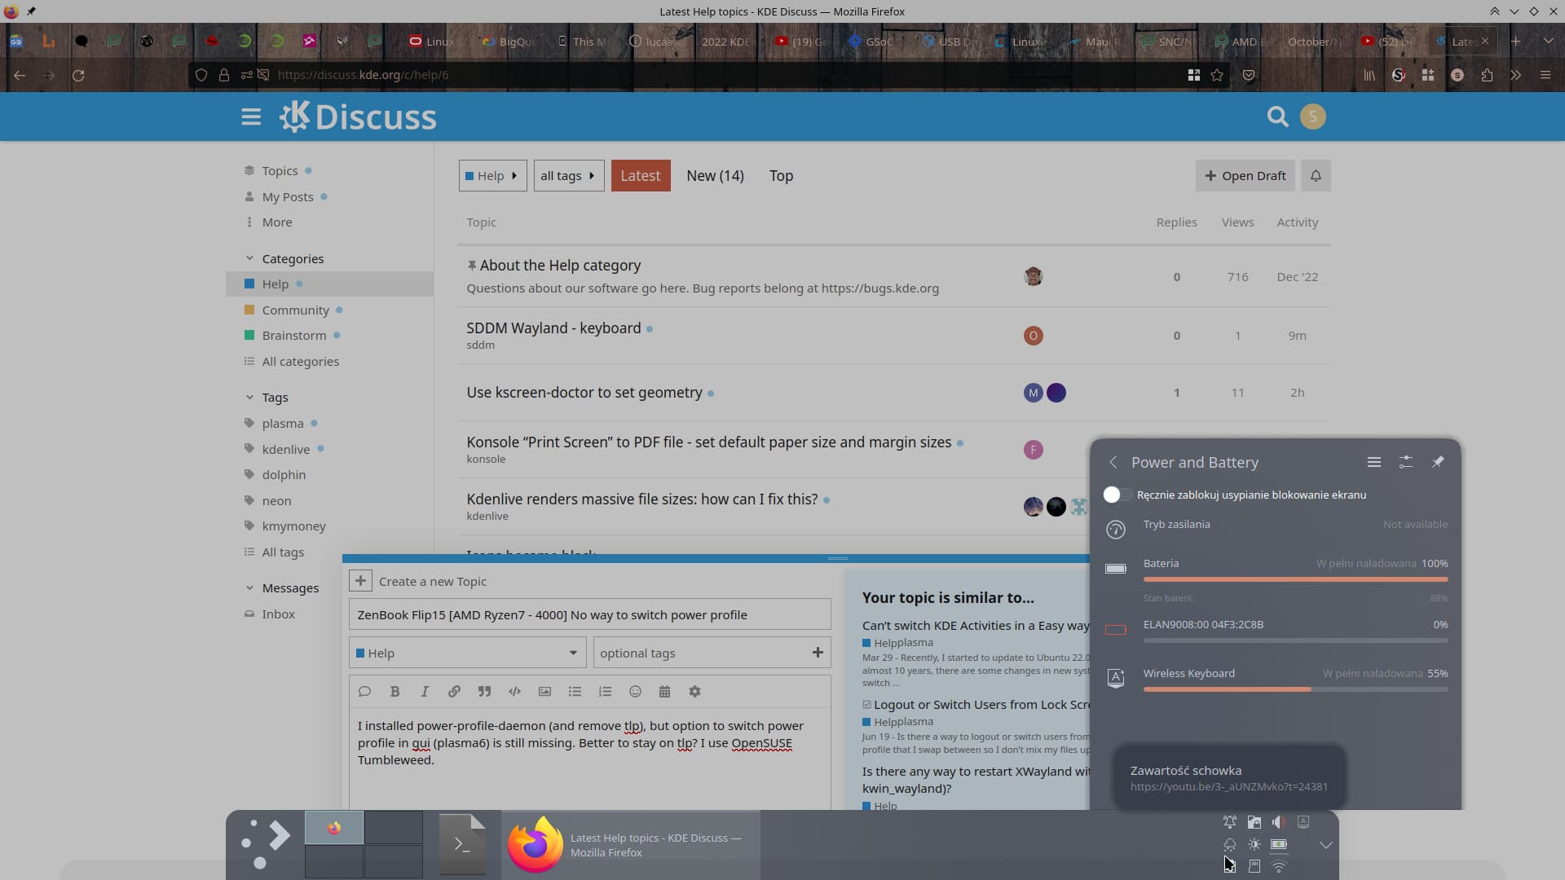Open brightness and color tray icon
Image resolution: width=1565 pixels, height=880 pixels.
point(1254,844)
